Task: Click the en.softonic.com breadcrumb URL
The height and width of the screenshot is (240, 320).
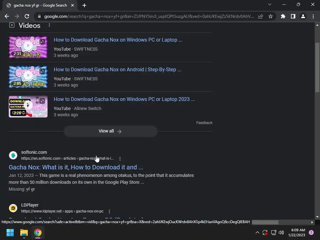Action: pos(67,158)
